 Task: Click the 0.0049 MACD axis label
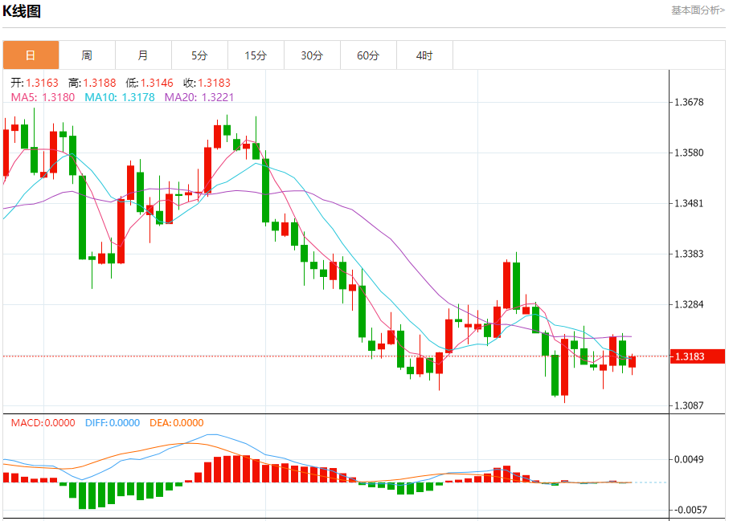(689, 459)
